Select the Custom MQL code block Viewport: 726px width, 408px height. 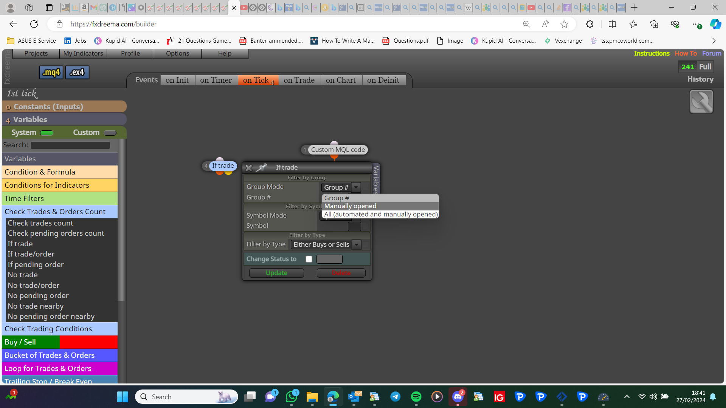[x=338, y=150]
